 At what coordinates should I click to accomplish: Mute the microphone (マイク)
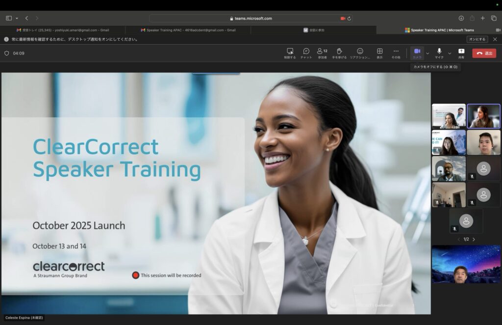439,52
